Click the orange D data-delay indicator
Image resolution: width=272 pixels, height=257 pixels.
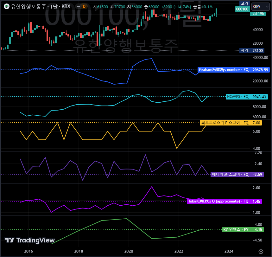[84, 7]
